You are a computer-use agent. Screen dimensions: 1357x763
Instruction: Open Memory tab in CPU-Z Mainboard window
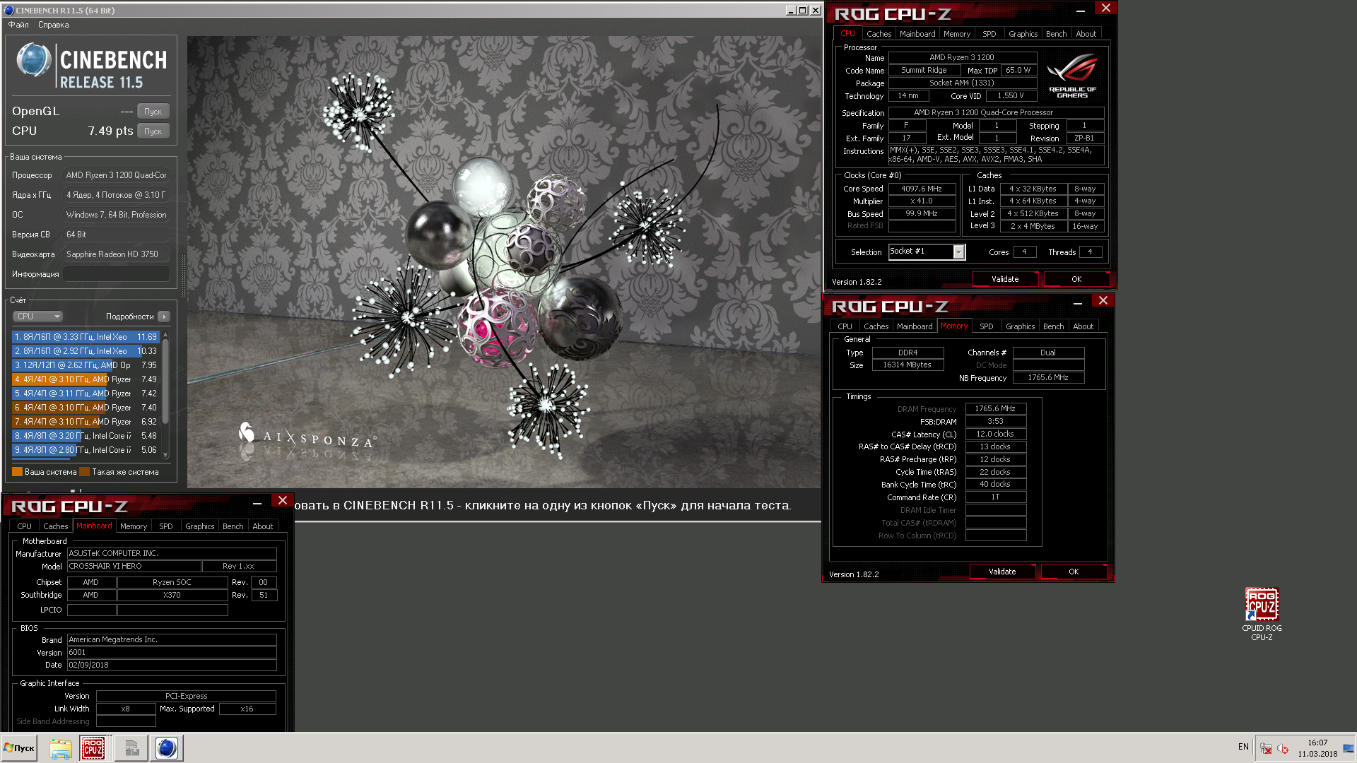(x=134, y=526)
